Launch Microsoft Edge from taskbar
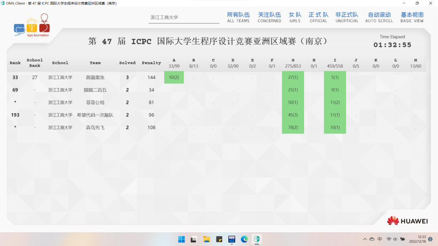 (244, 239)
